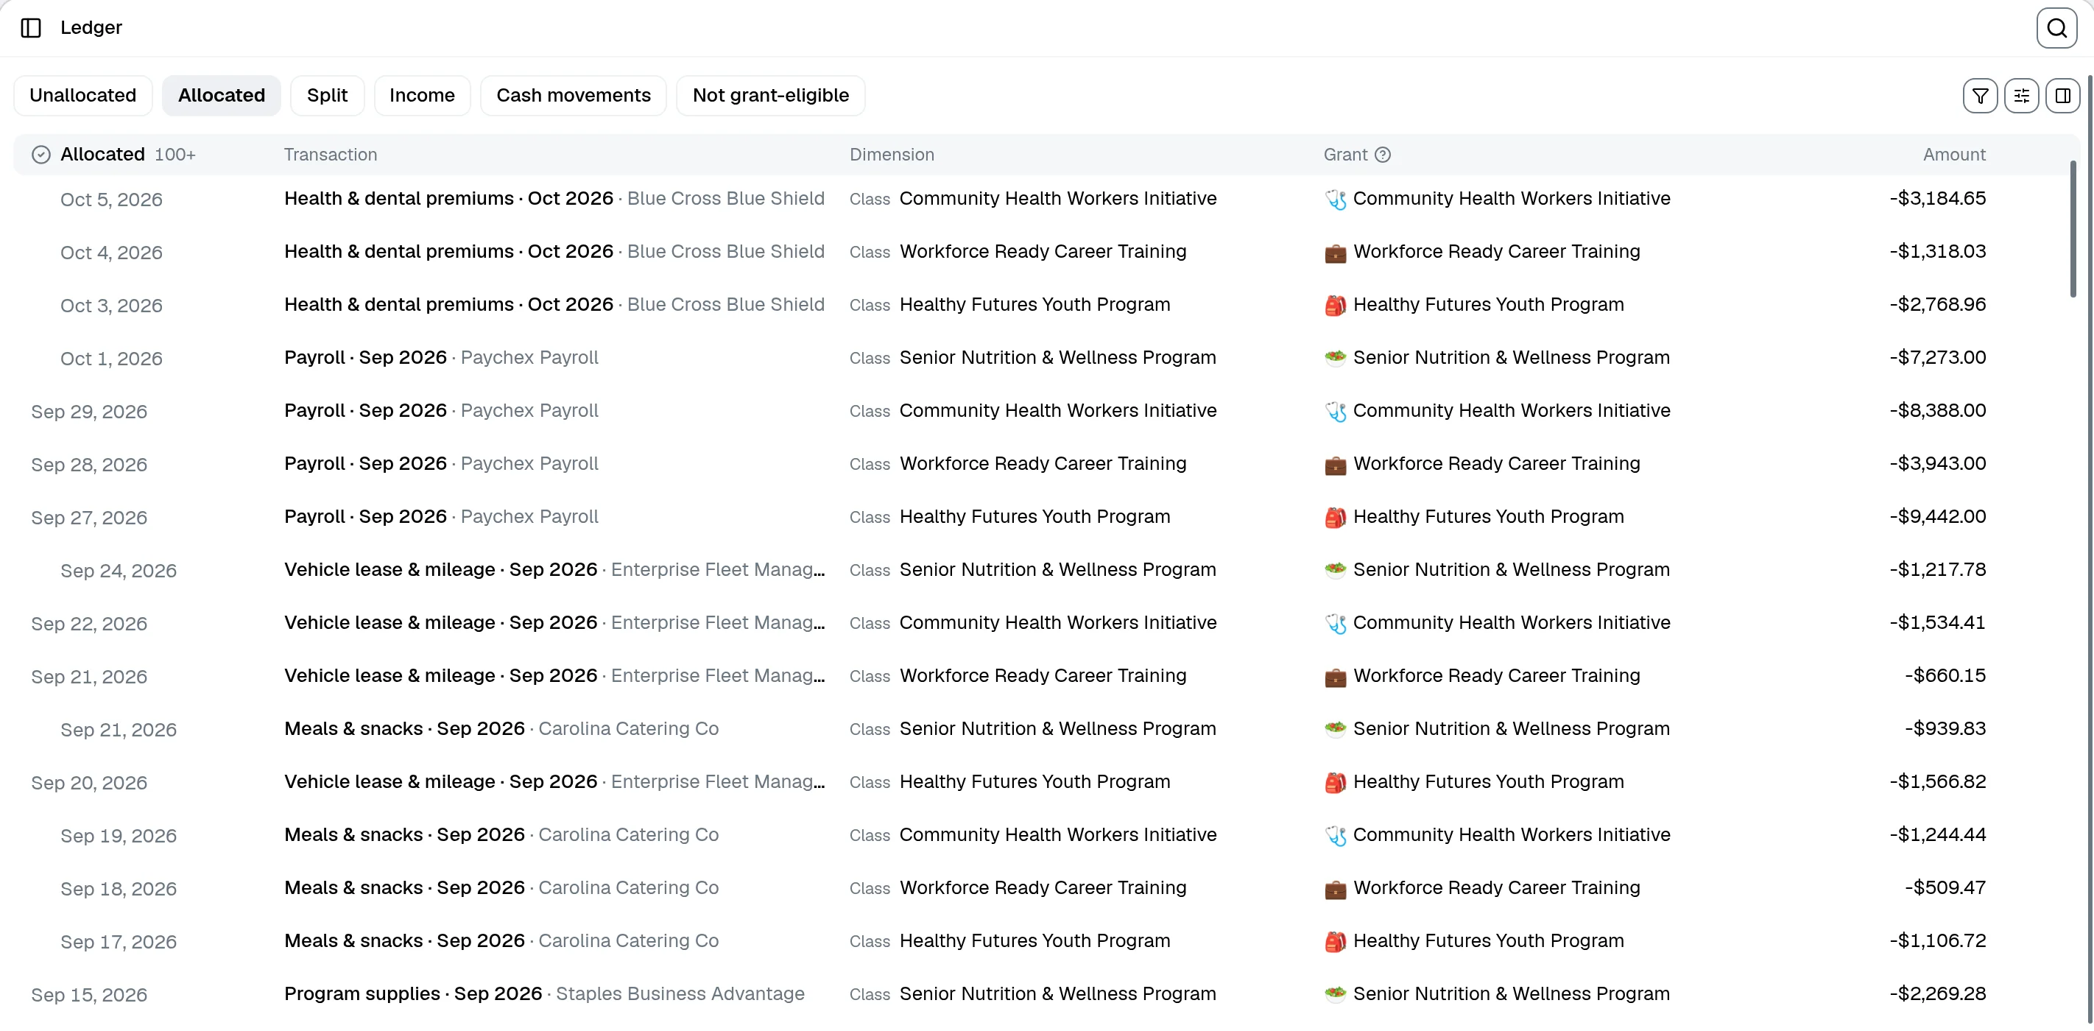Screen dimensions: 2094x1031
Task: Open Class dimension on Sep 27 Payroll row
Action: [1009, 516]
